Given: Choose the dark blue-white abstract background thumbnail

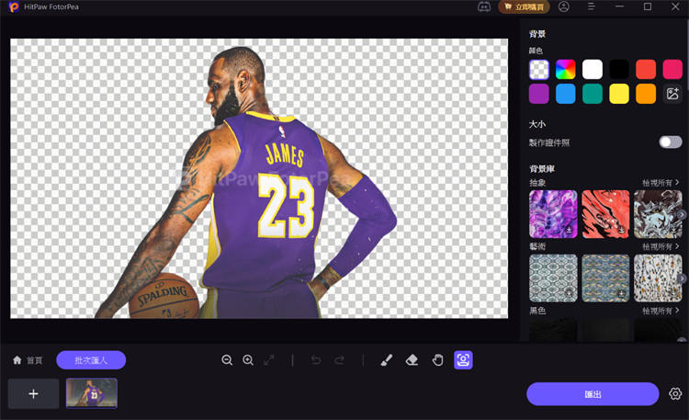Looking at the screenshot, I should tap(658, 214).
